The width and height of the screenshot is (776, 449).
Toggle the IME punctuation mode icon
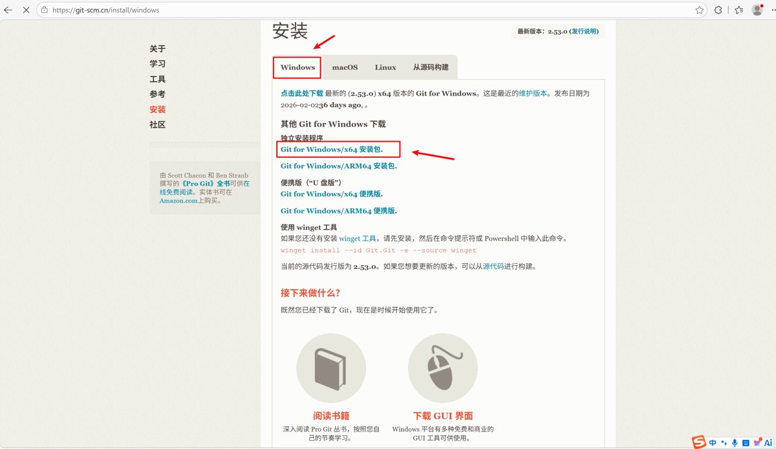(724, 443)
